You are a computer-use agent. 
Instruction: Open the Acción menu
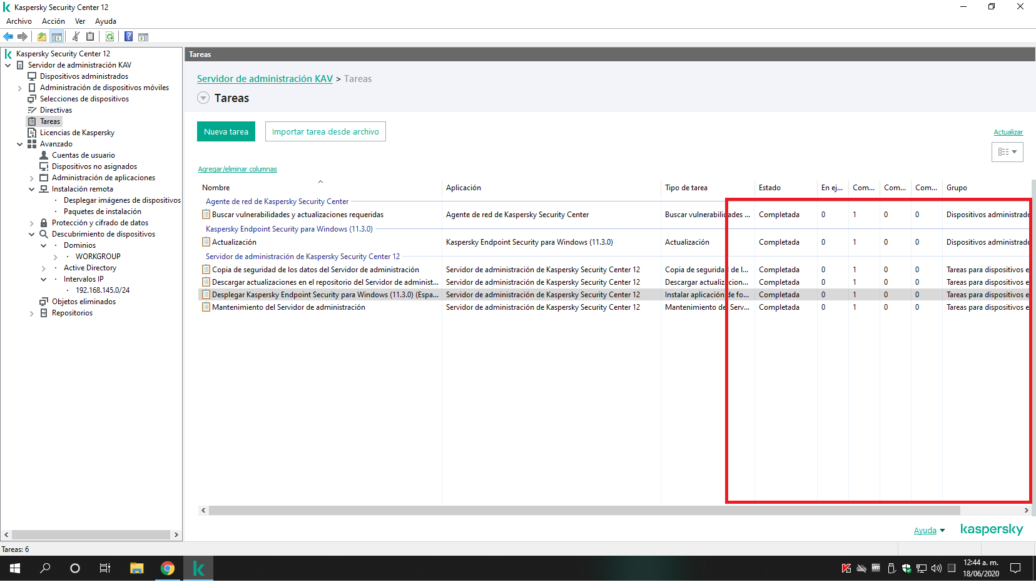pos(53,21)
